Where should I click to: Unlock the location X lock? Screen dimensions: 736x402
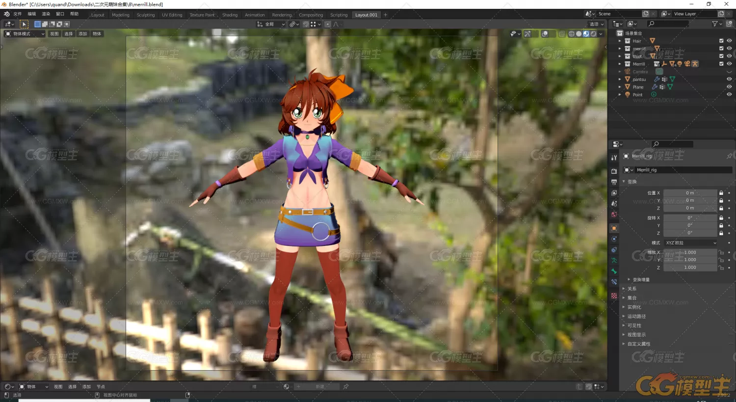coord(721,193)
